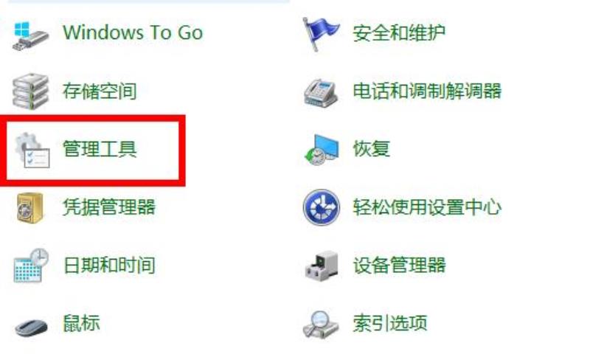Open the 日期和时间 text link
The image size is (590, 354).
pyautogui.click(x=109, y=265)
